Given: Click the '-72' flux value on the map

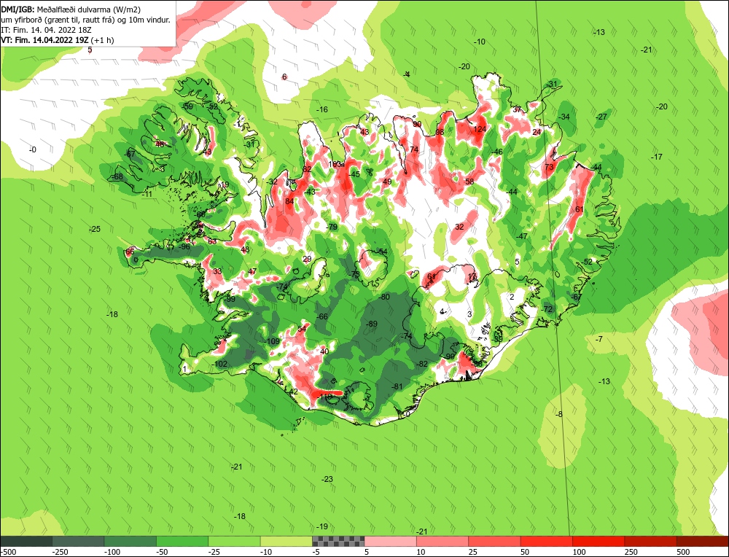Looking at the screenshot, I should pyautogui.click(x=547, y=309).
